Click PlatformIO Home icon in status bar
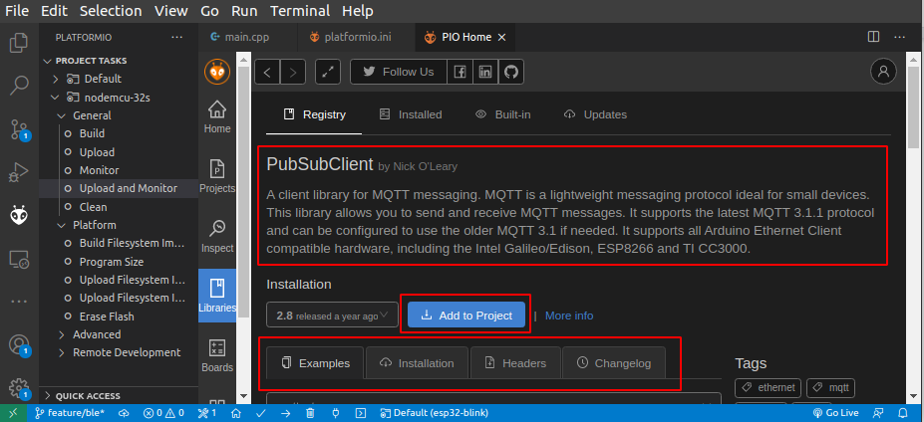 tap(235, 413)
